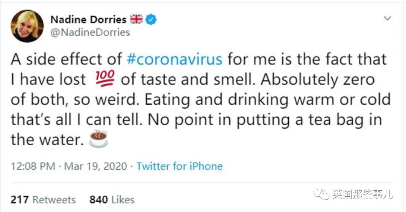Click the Mar 19, 2020 date

pyautogui.click(x=95, y=166)
